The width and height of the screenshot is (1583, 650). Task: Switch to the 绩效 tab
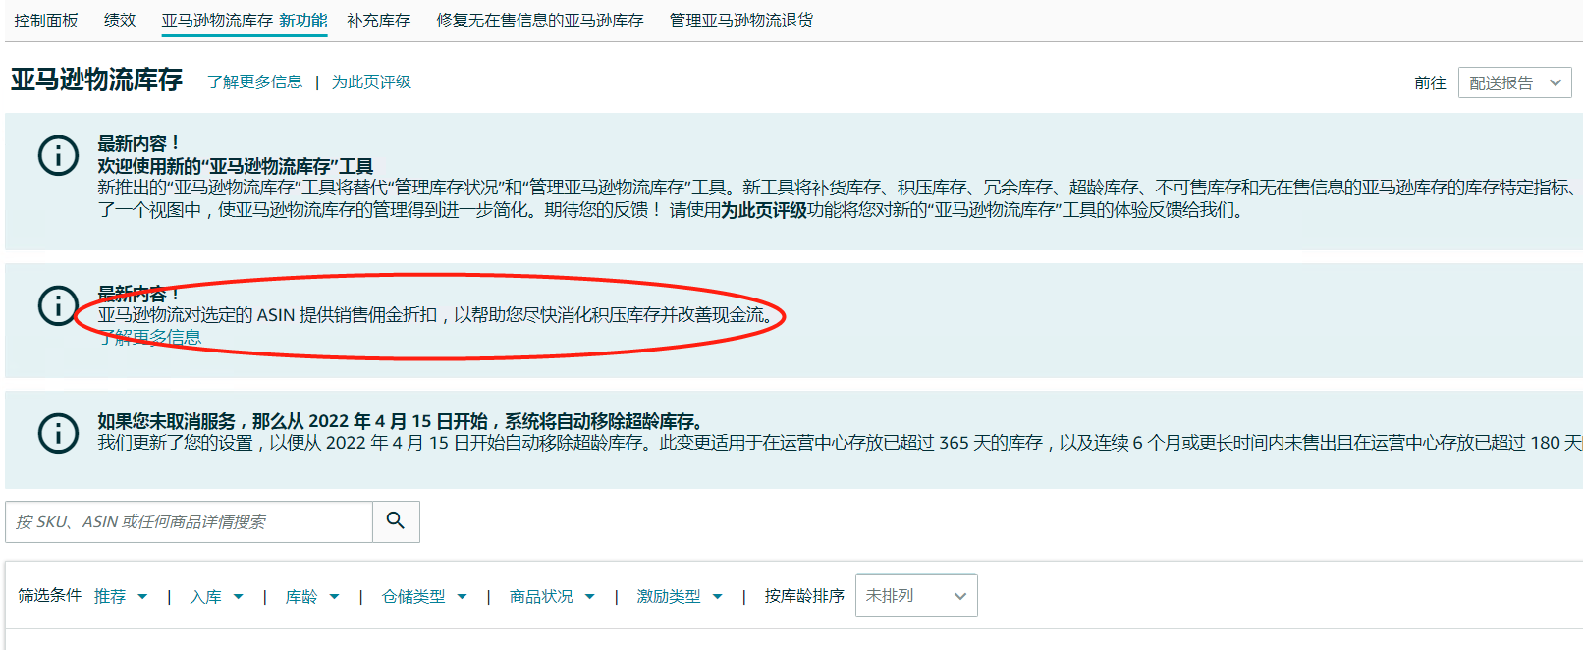point(120,21)
